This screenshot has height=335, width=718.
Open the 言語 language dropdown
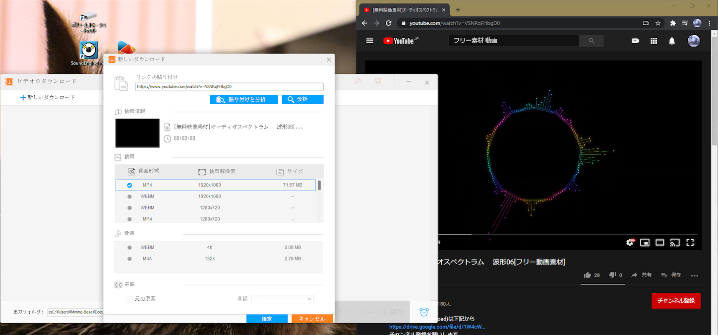click(282, 299)
